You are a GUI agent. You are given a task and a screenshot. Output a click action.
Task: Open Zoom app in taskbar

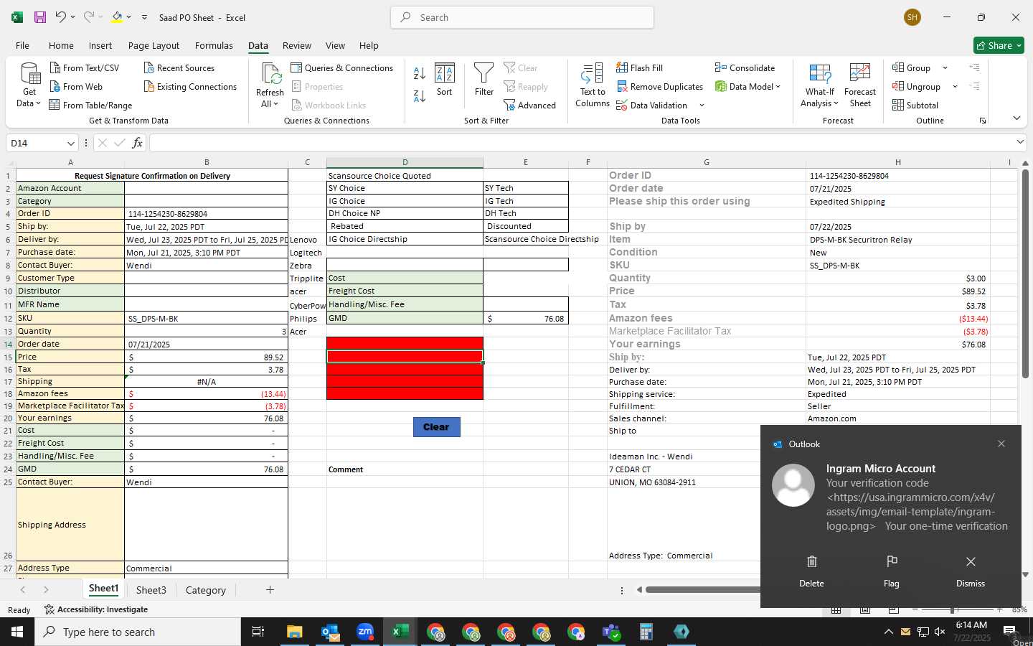[x=365, y=632]
